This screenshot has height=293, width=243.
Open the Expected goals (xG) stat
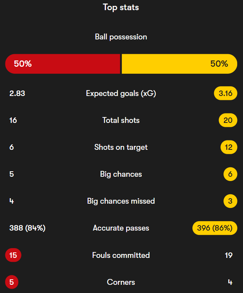tap(121, 94)
